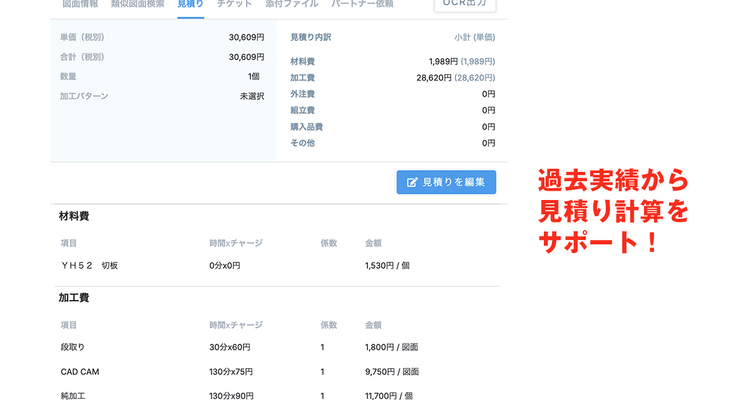The height and width of the screenshot is (400, 751).
Task: Click the 1,530円 / 個 amount
Action: click(x=387, y=266)
